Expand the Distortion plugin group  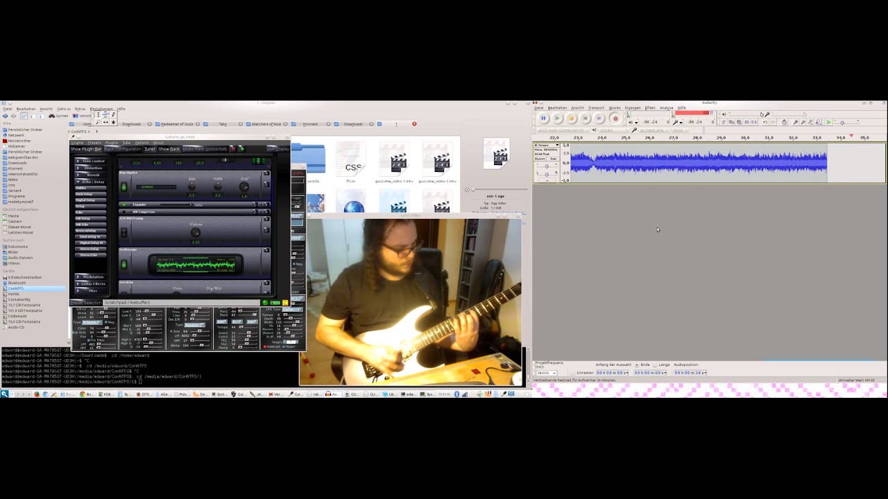91,168
